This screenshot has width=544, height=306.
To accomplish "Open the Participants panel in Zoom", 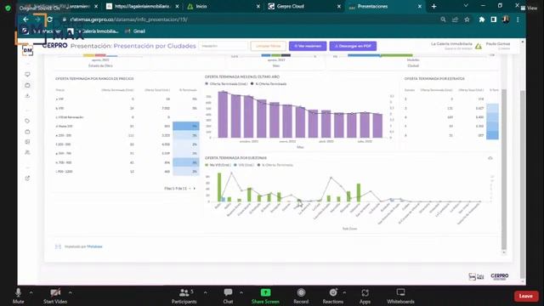I will [x=184, y=296].
